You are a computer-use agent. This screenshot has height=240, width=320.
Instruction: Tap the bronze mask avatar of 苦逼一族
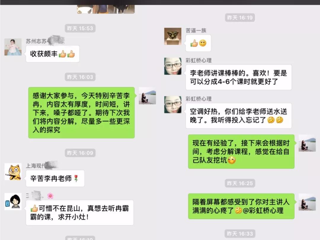point(173,36)
